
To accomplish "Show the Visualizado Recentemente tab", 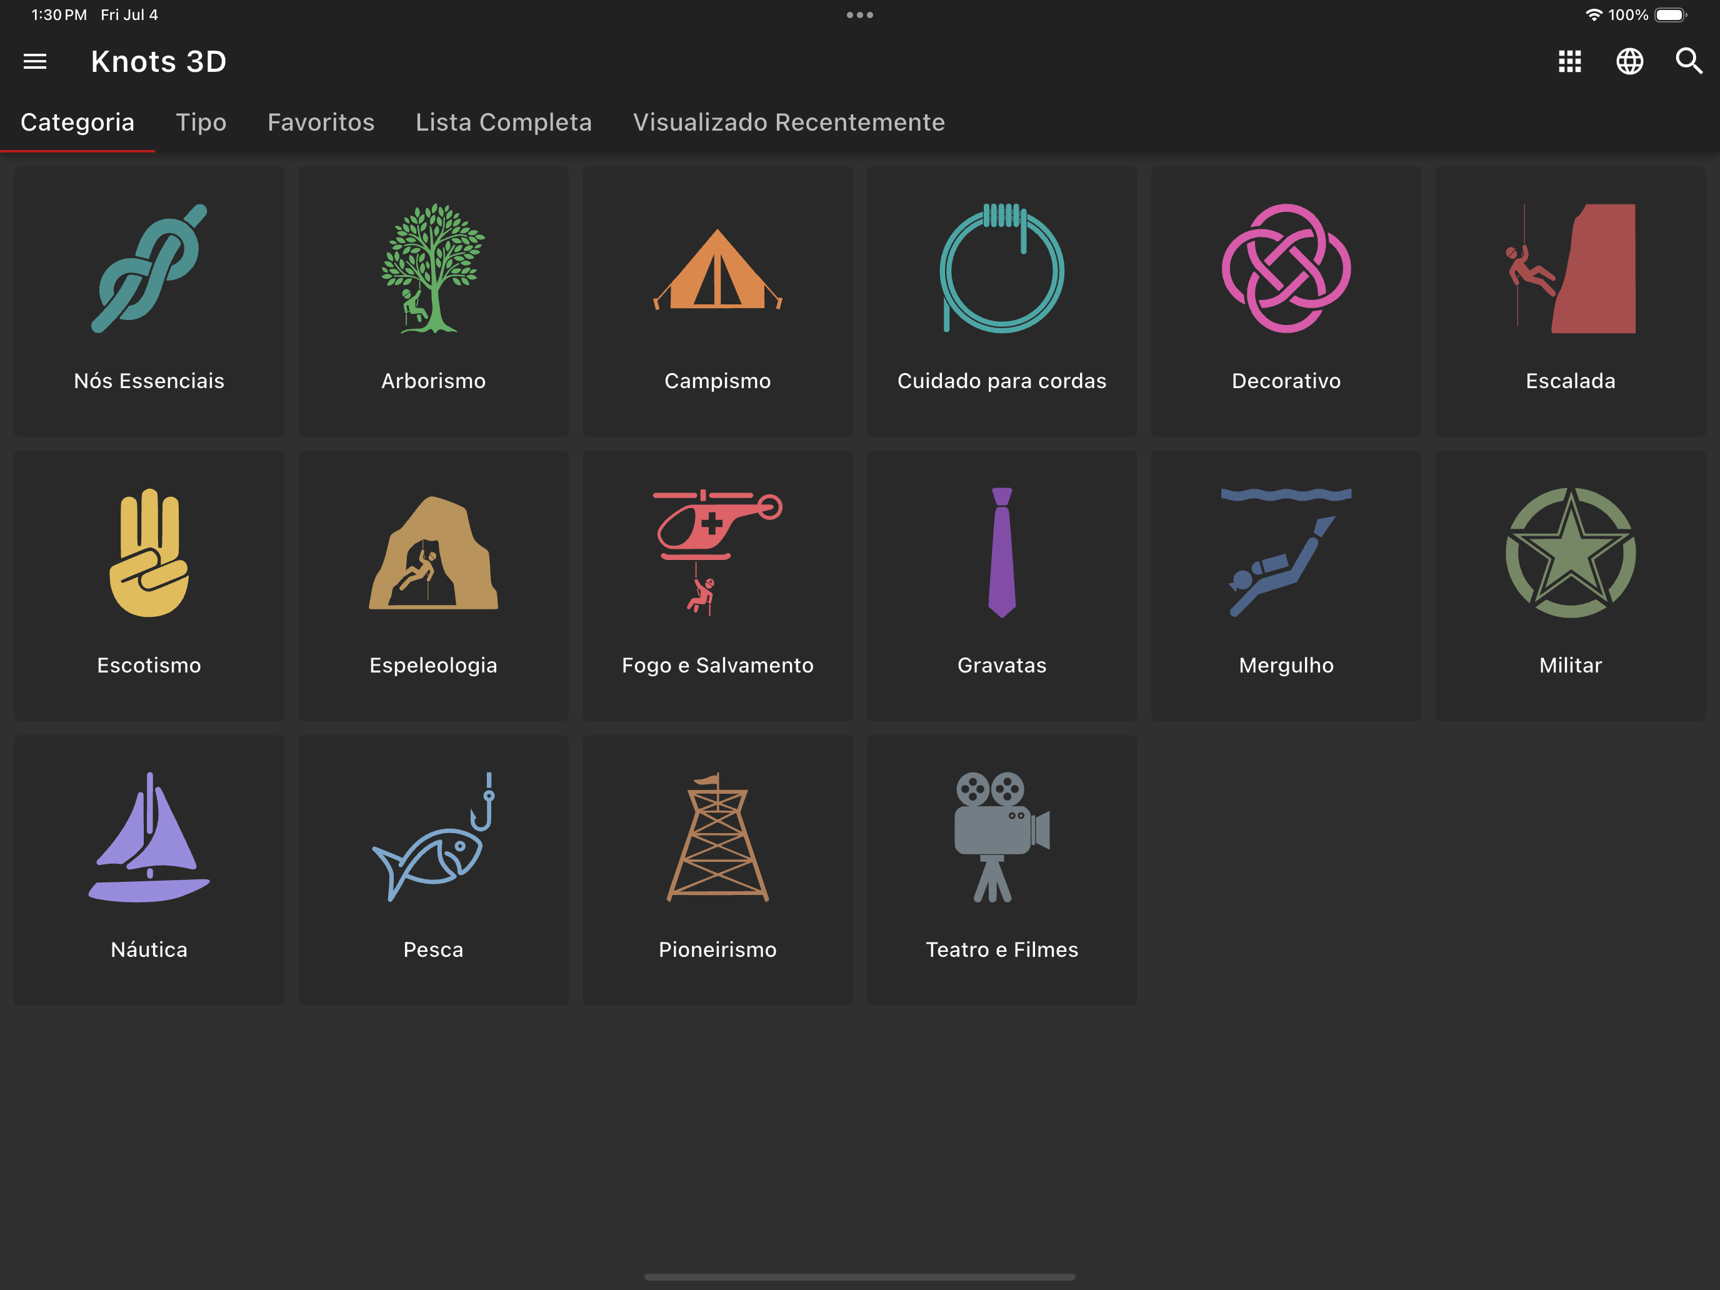I will point(789,122).
